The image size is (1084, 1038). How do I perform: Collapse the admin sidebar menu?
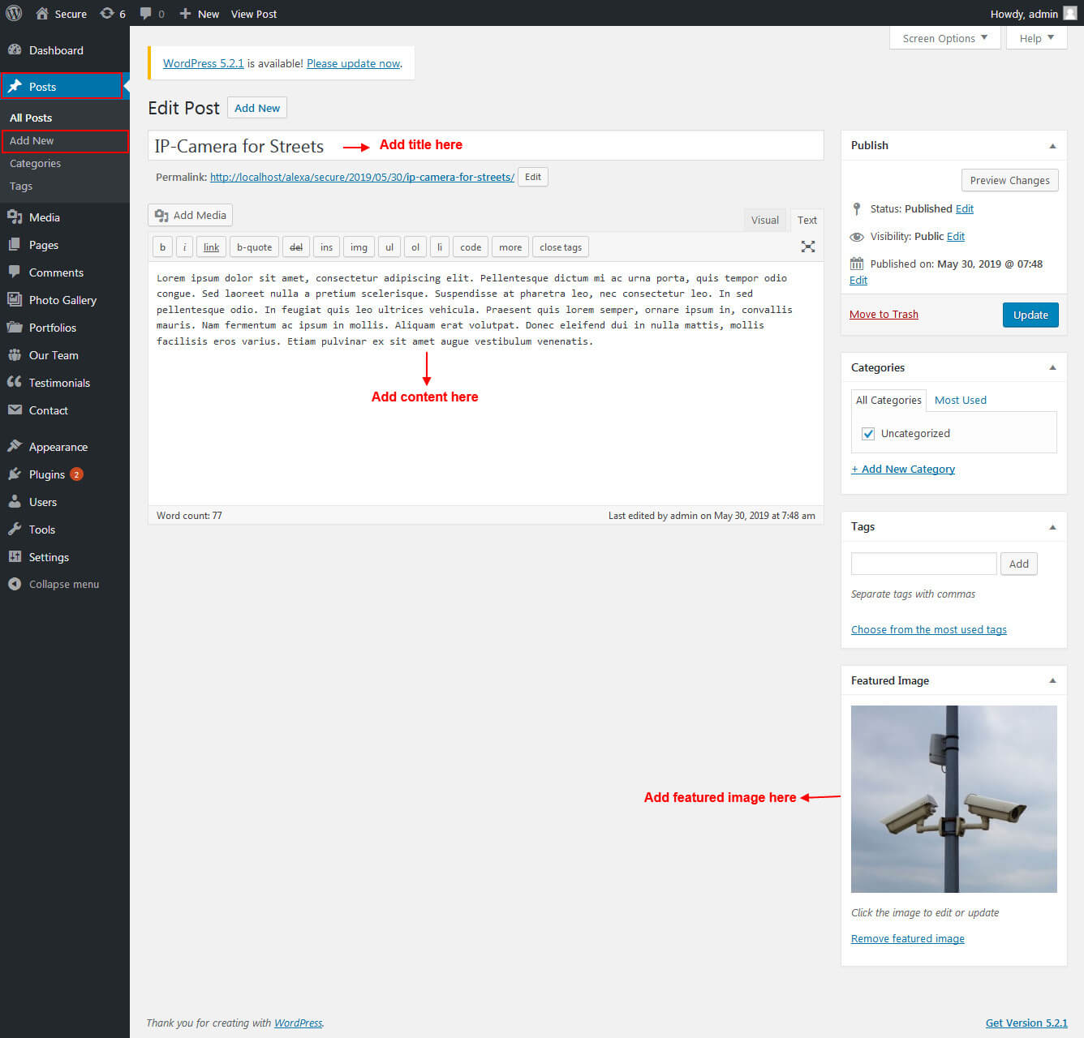[65, 584]
